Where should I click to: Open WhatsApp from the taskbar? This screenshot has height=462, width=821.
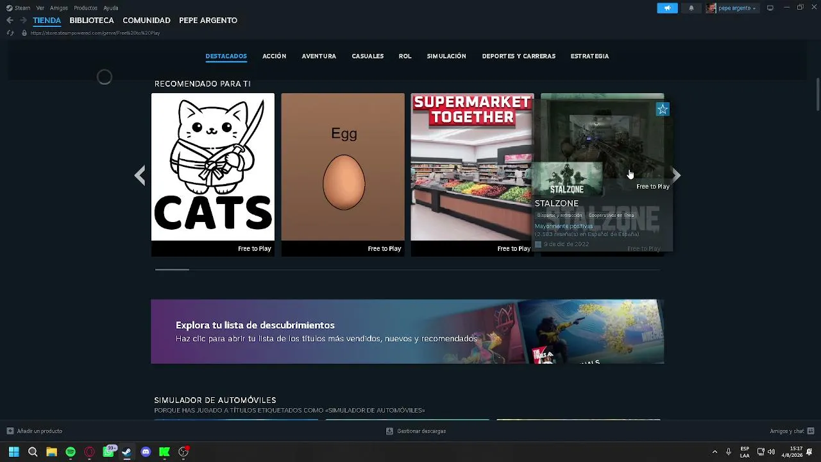(108, 452)
